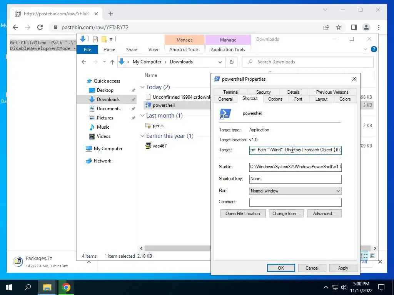Bookmark this tab star icon
The width and height of the screenshot is (394, 295).
pos(339,27)
